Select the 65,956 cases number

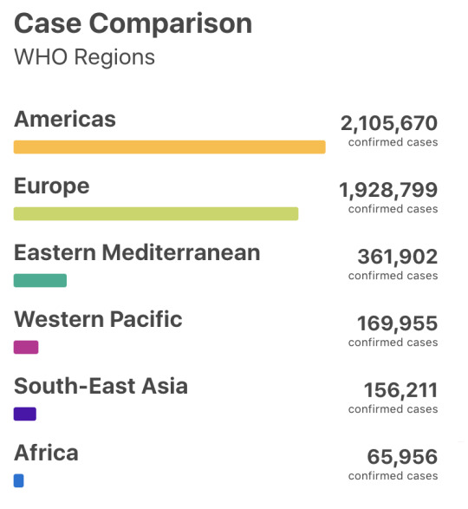click(x=402, y=457)
